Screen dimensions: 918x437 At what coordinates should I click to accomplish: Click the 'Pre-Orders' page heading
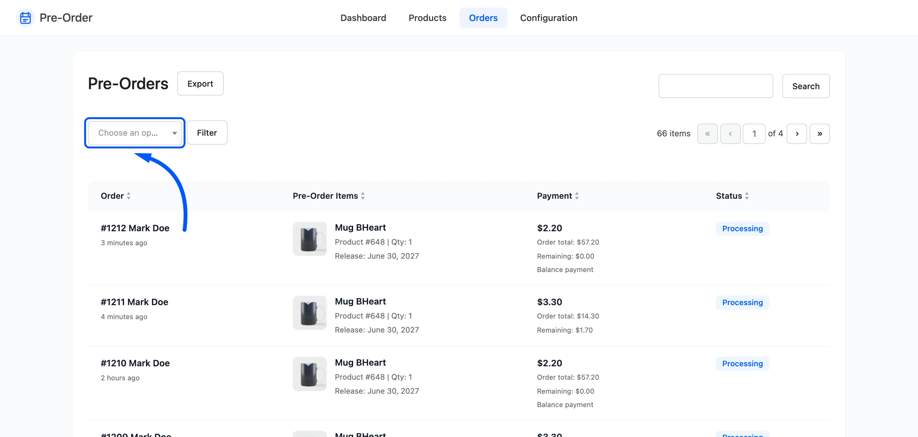pyautogui.click(x=128, y=84)
